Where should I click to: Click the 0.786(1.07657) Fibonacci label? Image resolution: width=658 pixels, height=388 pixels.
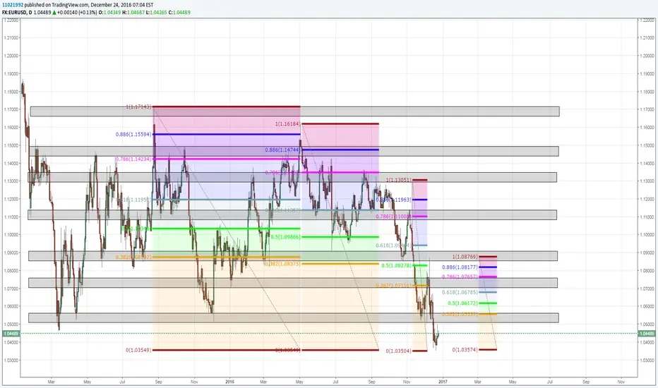pyautogui.click(x=460, y=277)
